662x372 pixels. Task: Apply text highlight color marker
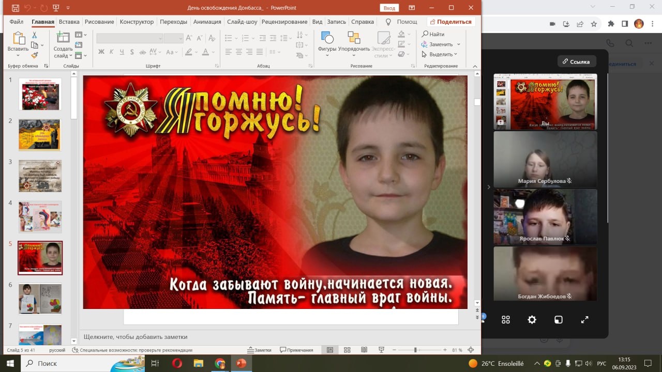(x=189, y=52)
